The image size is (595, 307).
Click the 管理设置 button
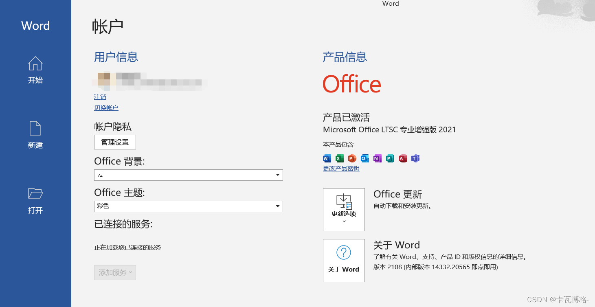tap(115, 142)
